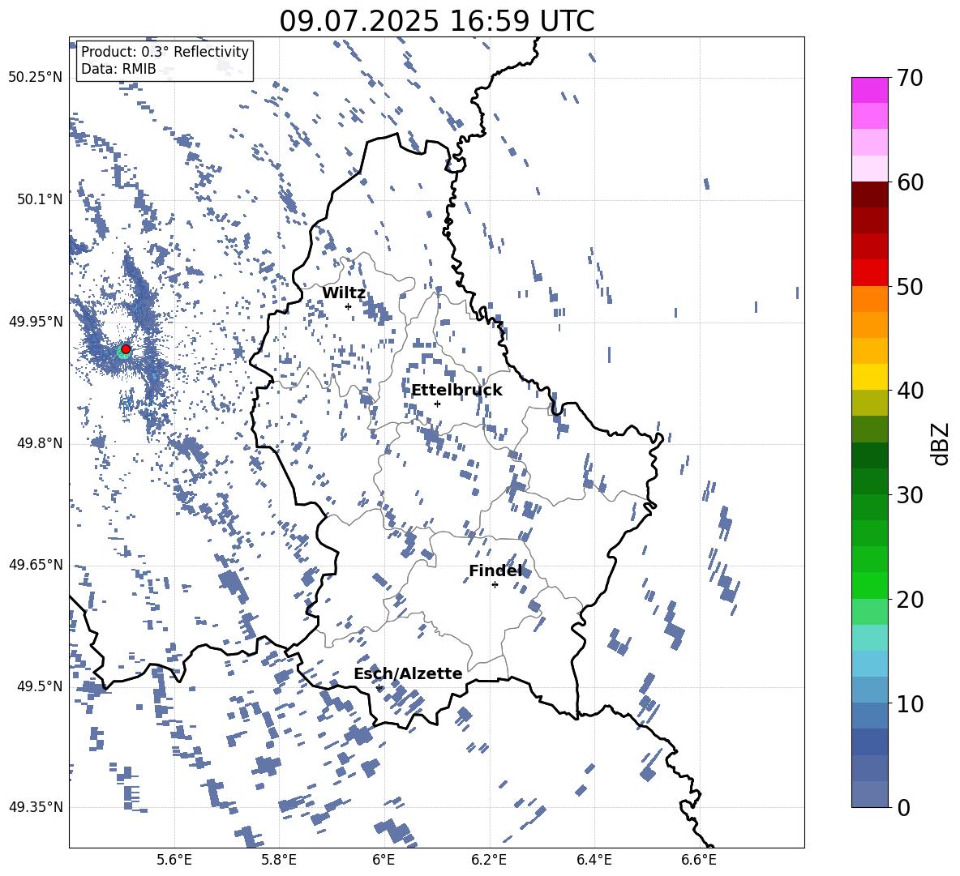This screenshot has height=876, width=960.
Task: Click the 40 colorbar tick label
Action: pos(910,391)
